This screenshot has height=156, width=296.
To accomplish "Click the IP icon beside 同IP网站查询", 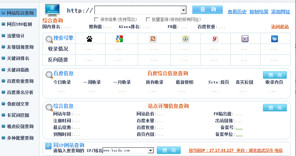I will (x=48, y=146).
